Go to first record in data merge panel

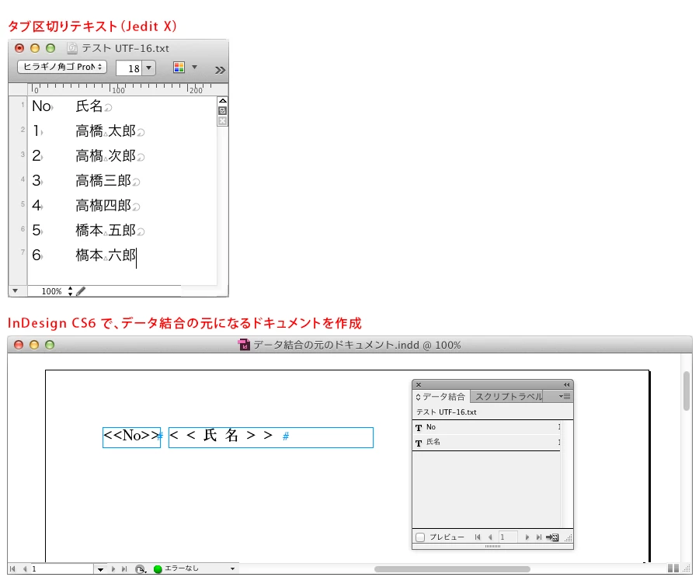pyautogui.click(x=478, y=537)
